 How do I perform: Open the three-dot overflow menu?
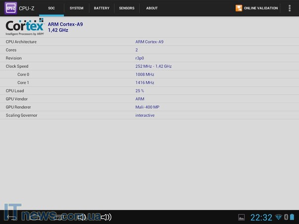coord(290,8)
